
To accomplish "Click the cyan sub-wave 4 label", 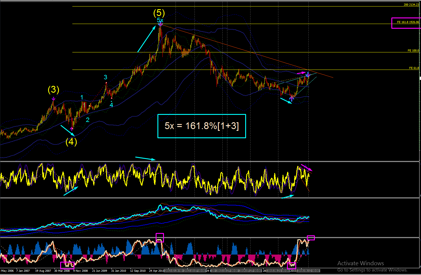I will coord(111,105).
